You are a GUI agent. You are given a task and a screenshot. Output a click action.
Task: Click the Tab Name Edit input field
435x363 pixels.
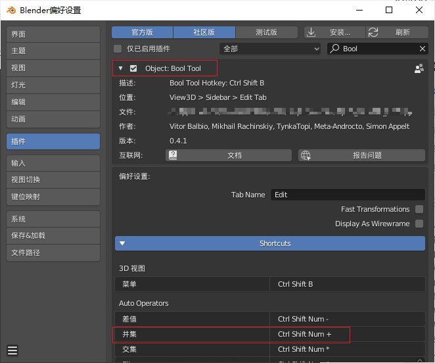point(348,195)
